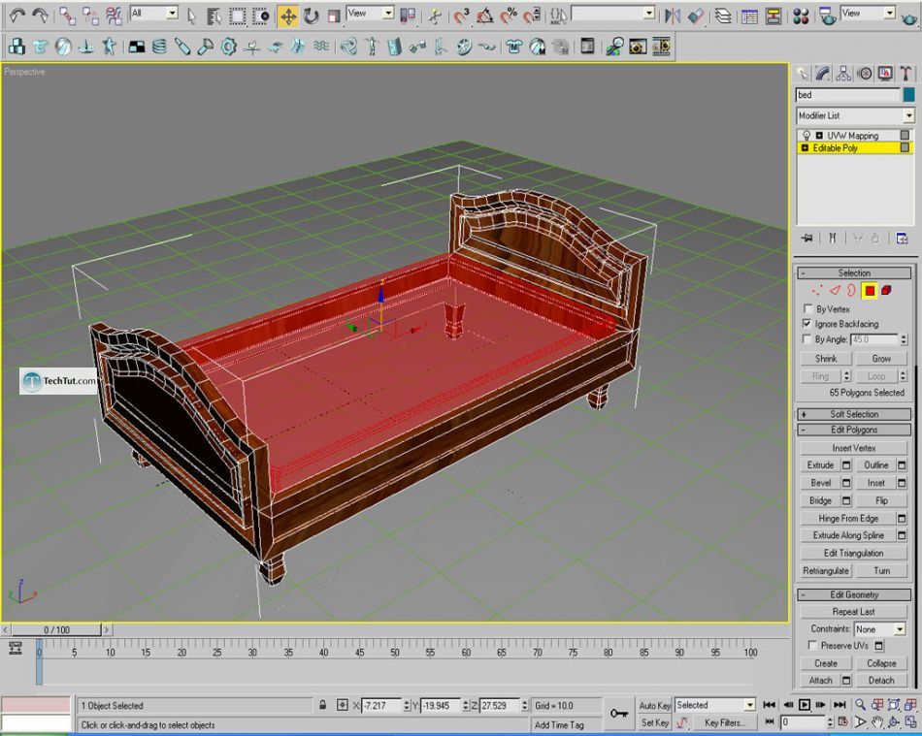The image size is (922, 736).
Task: Open the Schematic View icon
Action: [x=773, y=16]
